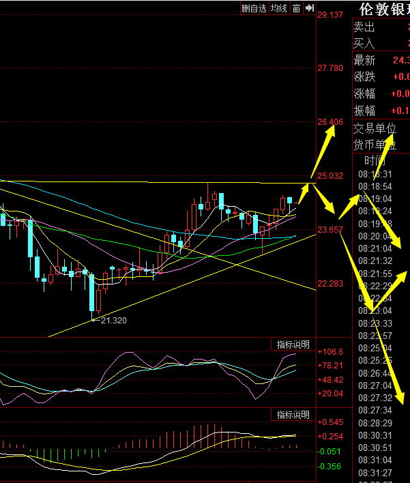Select the +48.42 indicator scale value
This screenshot has width=410, height=483.
(x=330, y=380)
